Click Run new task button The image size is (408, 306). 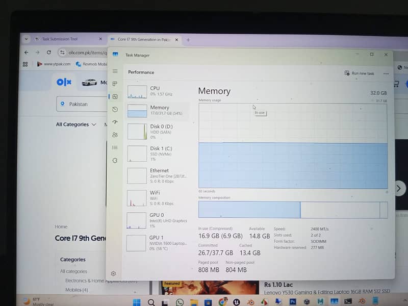(x=360, y=73)
